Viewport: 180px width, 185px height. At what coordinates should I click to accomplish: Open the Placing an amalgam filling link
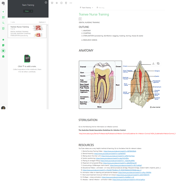117,161
